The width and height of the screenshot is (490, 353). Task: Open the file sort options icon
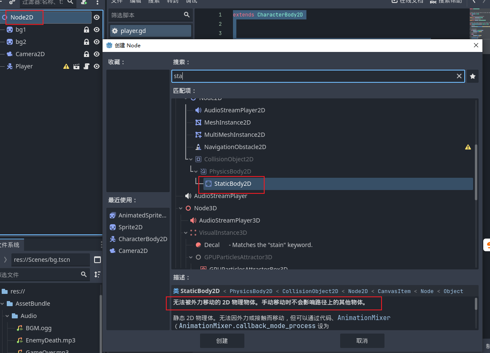(x=97, y=274)
